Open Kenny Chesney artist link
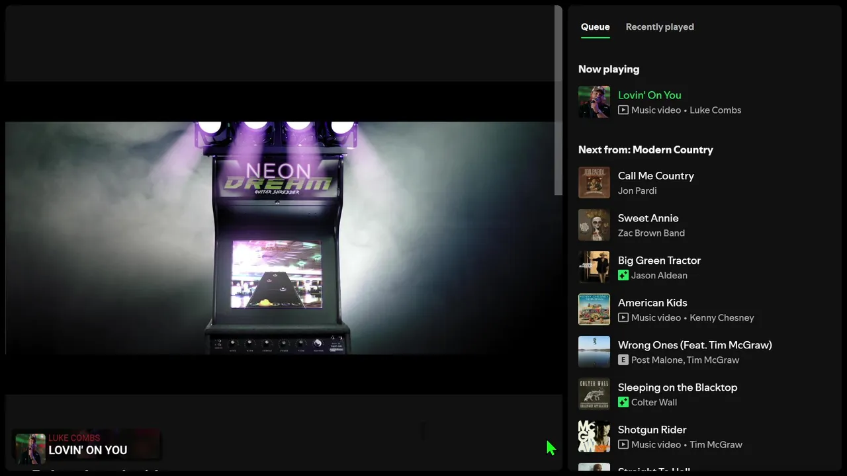The width and height of the screenshot is (847, 476). (722, 318)
